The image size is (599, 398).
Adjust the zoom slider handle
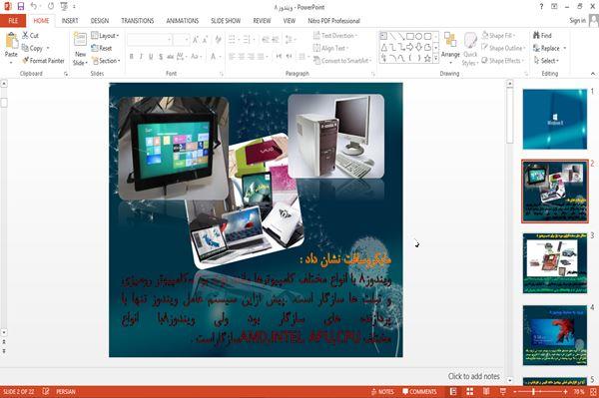pyautogui.click(x=533, y=391)
